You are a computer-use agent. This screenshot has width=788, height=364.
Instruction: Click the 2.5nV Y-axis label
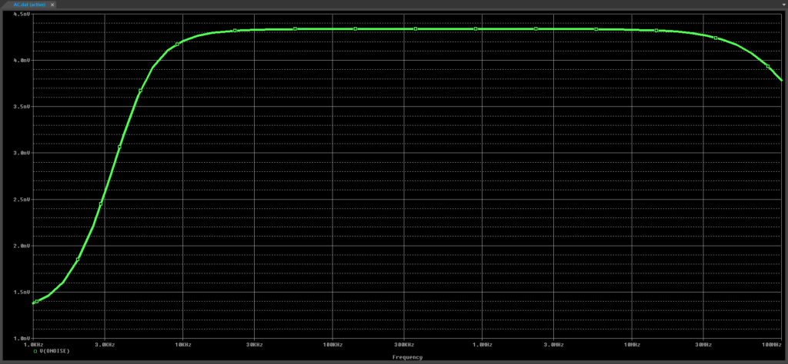(x=22, y=200)
